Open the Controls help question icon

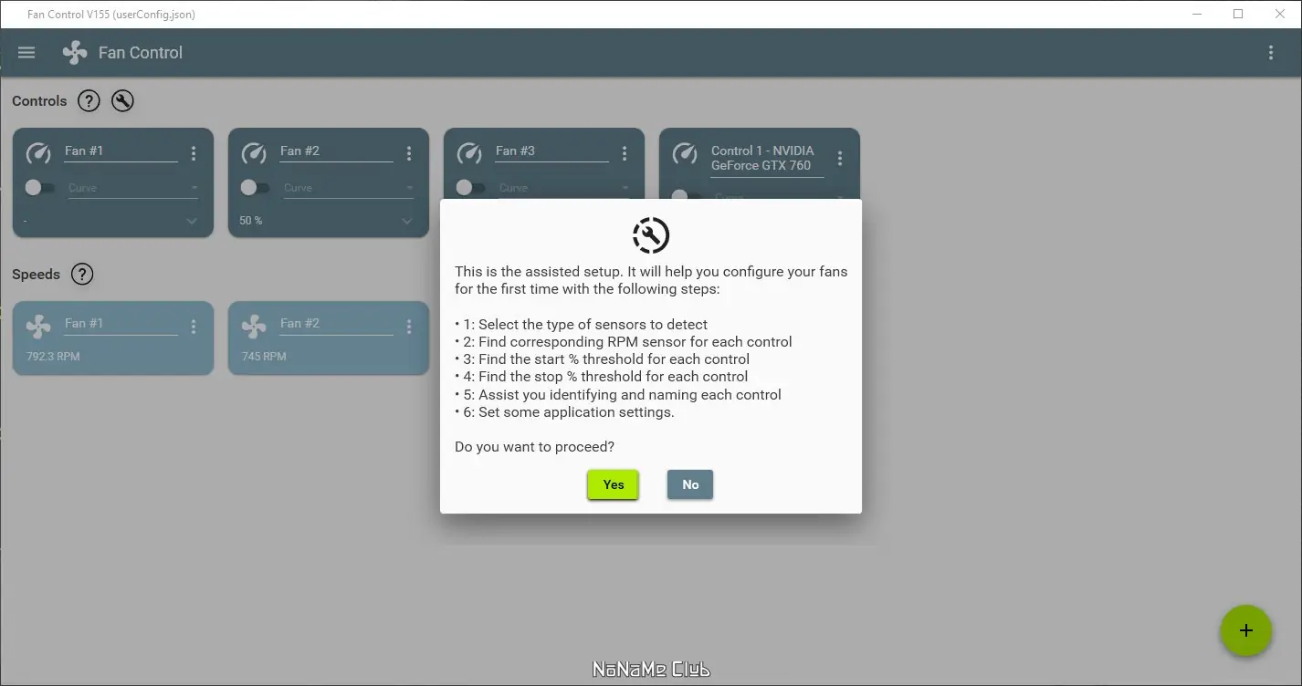(89, 101)
